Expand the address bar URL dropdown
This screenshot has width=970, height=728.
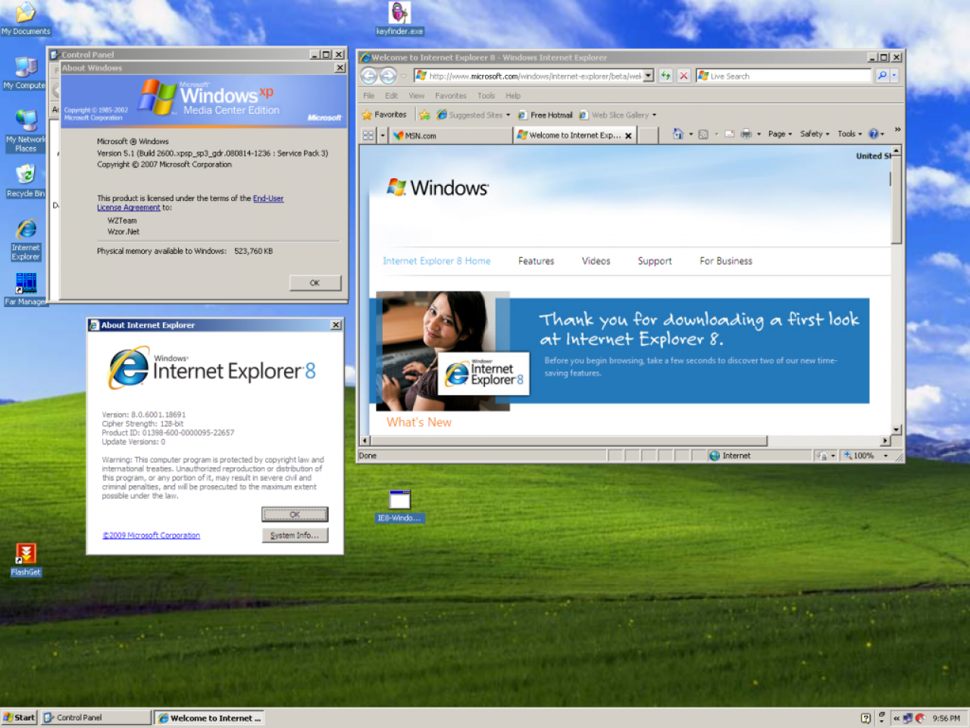coord(649,76)
